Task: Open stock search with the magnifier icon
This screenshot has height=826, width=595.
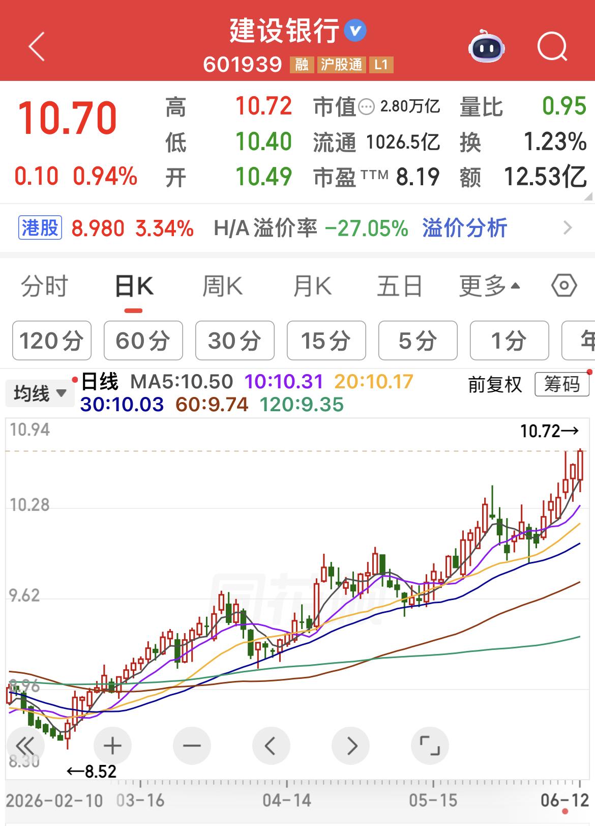Action: tap(552, 47)
